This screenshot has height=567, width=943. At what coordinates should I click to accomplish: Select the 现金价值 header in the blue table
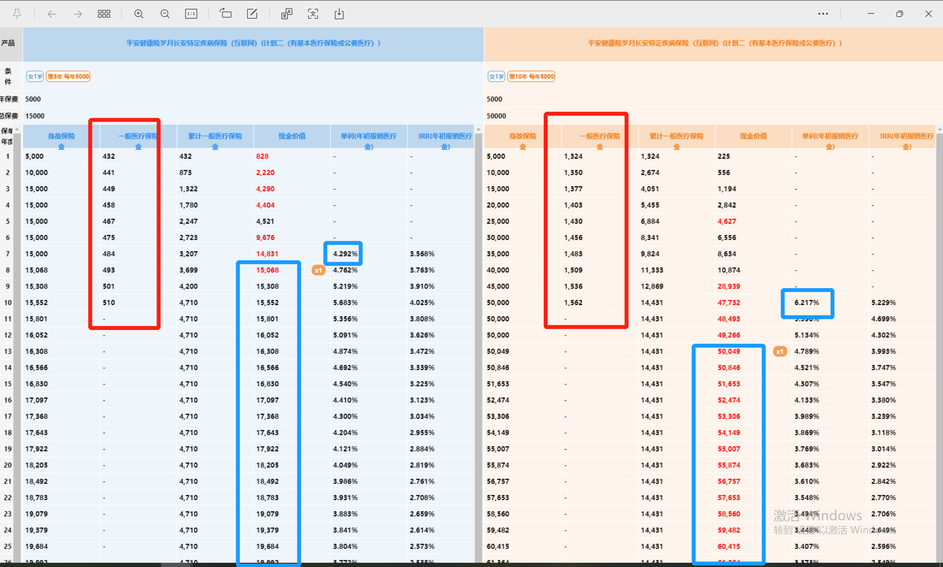(292, 136)
